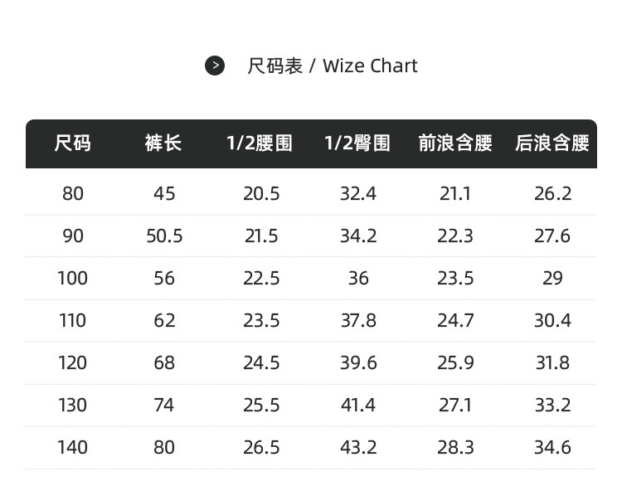The height and width of the screenshot is (486, 622).
Task: Click the 尺码表 / Wize Chart title
Action: pos(332,66)
